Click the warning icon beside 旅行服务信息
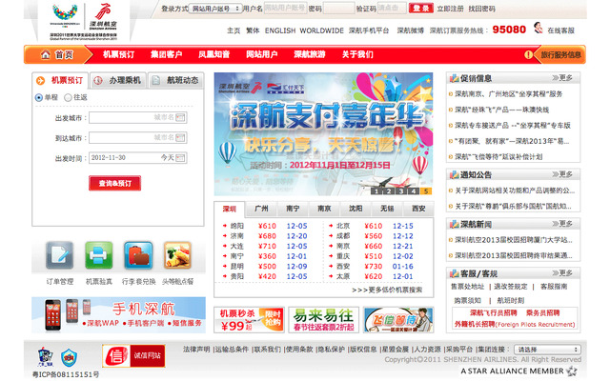The width and height of the screenshot is (610, 381). pyautogui.click(x=528, y=55)
